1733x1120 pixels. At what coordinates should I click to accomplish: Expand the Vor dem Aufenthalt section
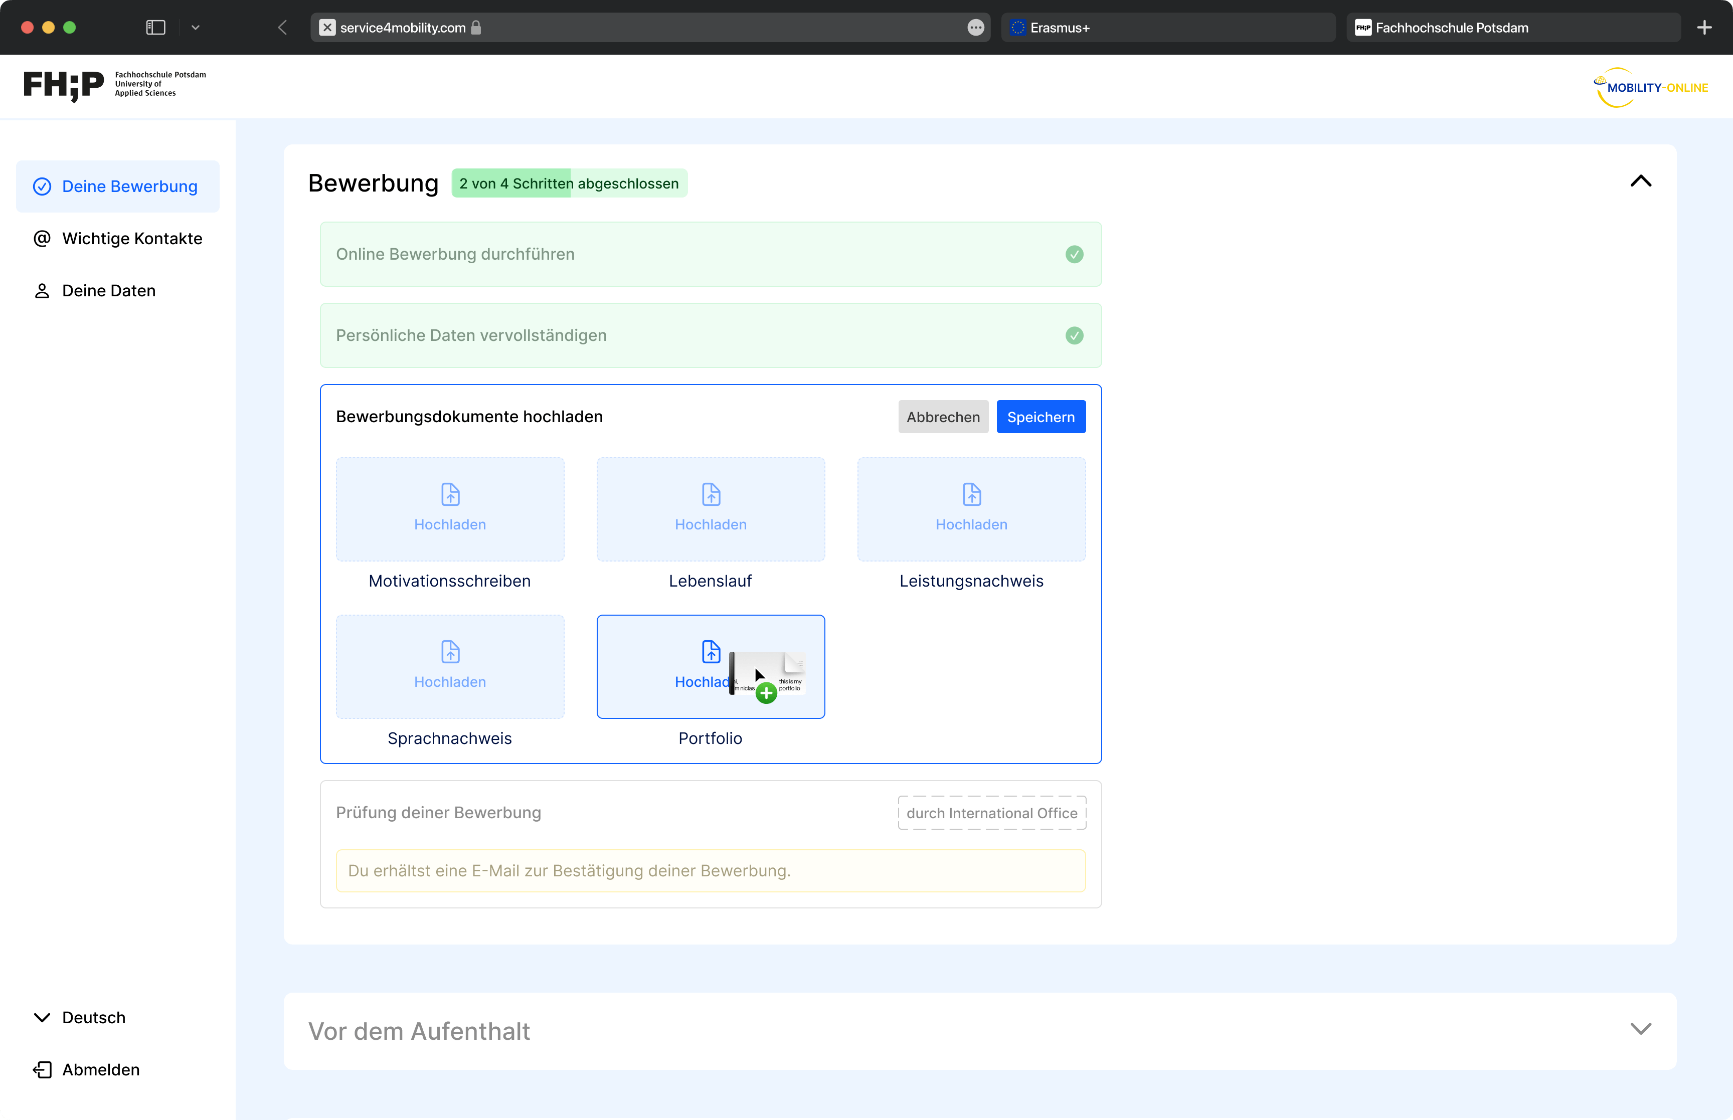(x=1641, y=1029)
